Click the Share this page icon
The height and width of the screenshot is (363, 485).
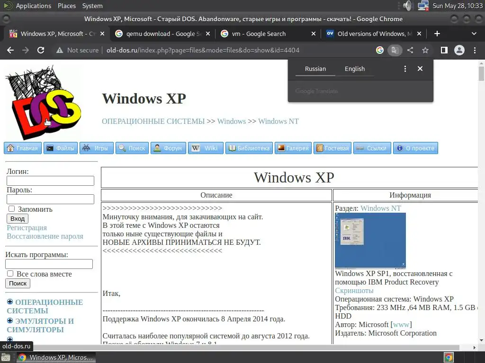410,50
